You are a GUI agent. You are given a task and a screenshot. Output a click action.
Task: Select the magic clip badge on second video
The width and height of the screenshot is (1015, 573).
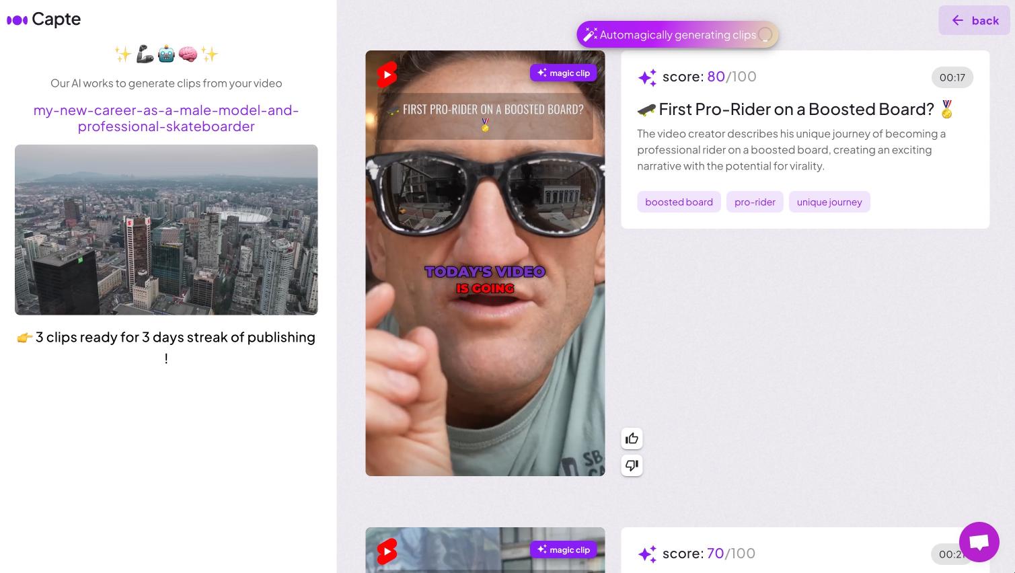point(564,550)
